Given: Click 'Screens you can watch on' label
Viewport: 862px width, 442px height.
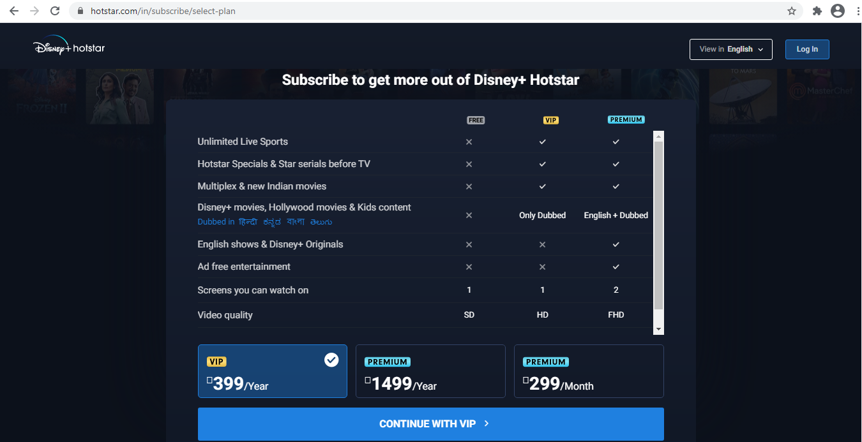Looking at the screenshot, I should (x=253, y=290).
